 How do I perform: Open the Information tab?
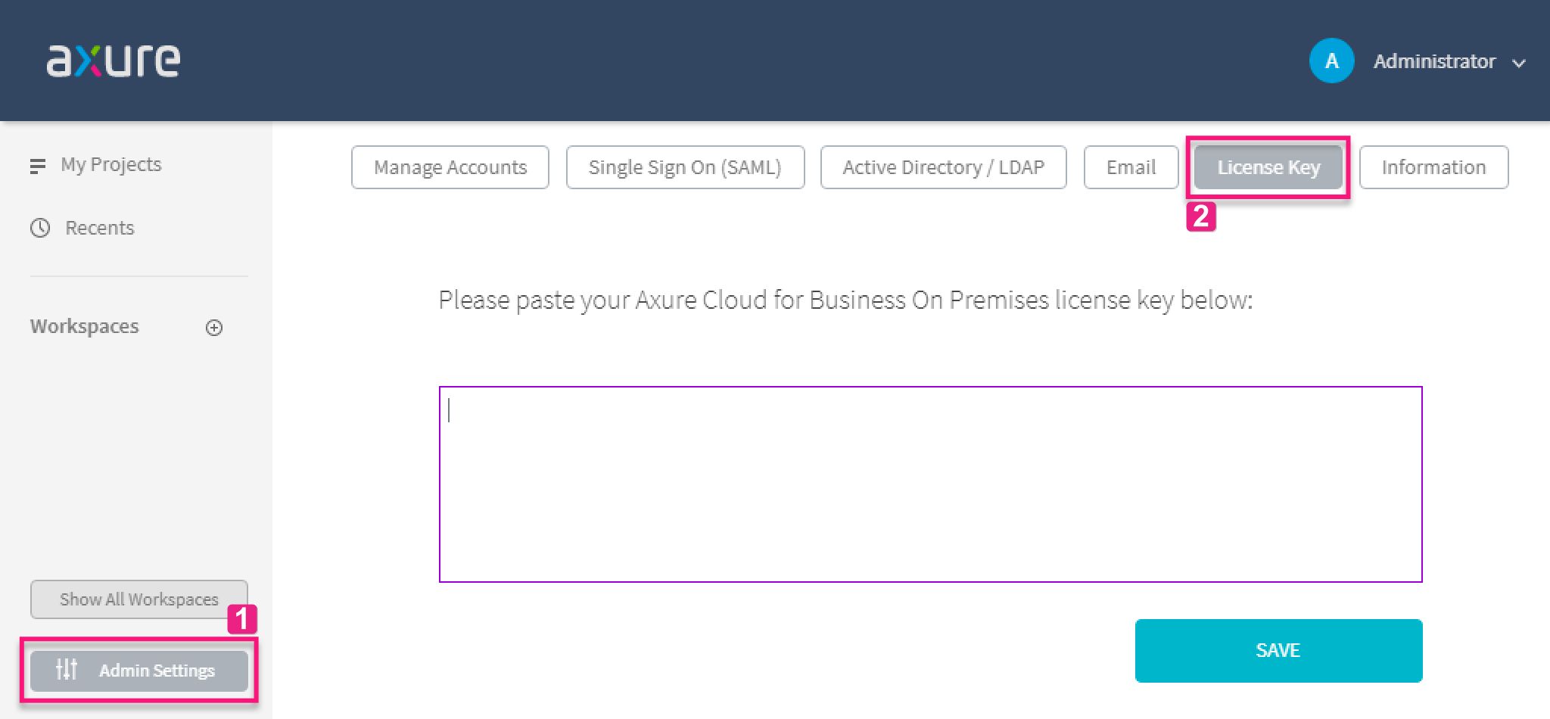[1433, 167]
